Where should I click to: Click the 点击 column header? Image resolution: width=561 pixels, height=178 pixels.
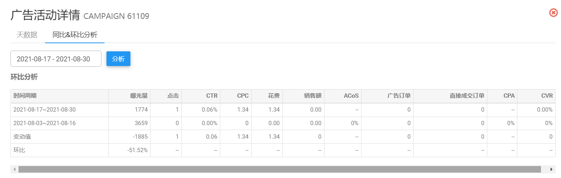[173, 96]
